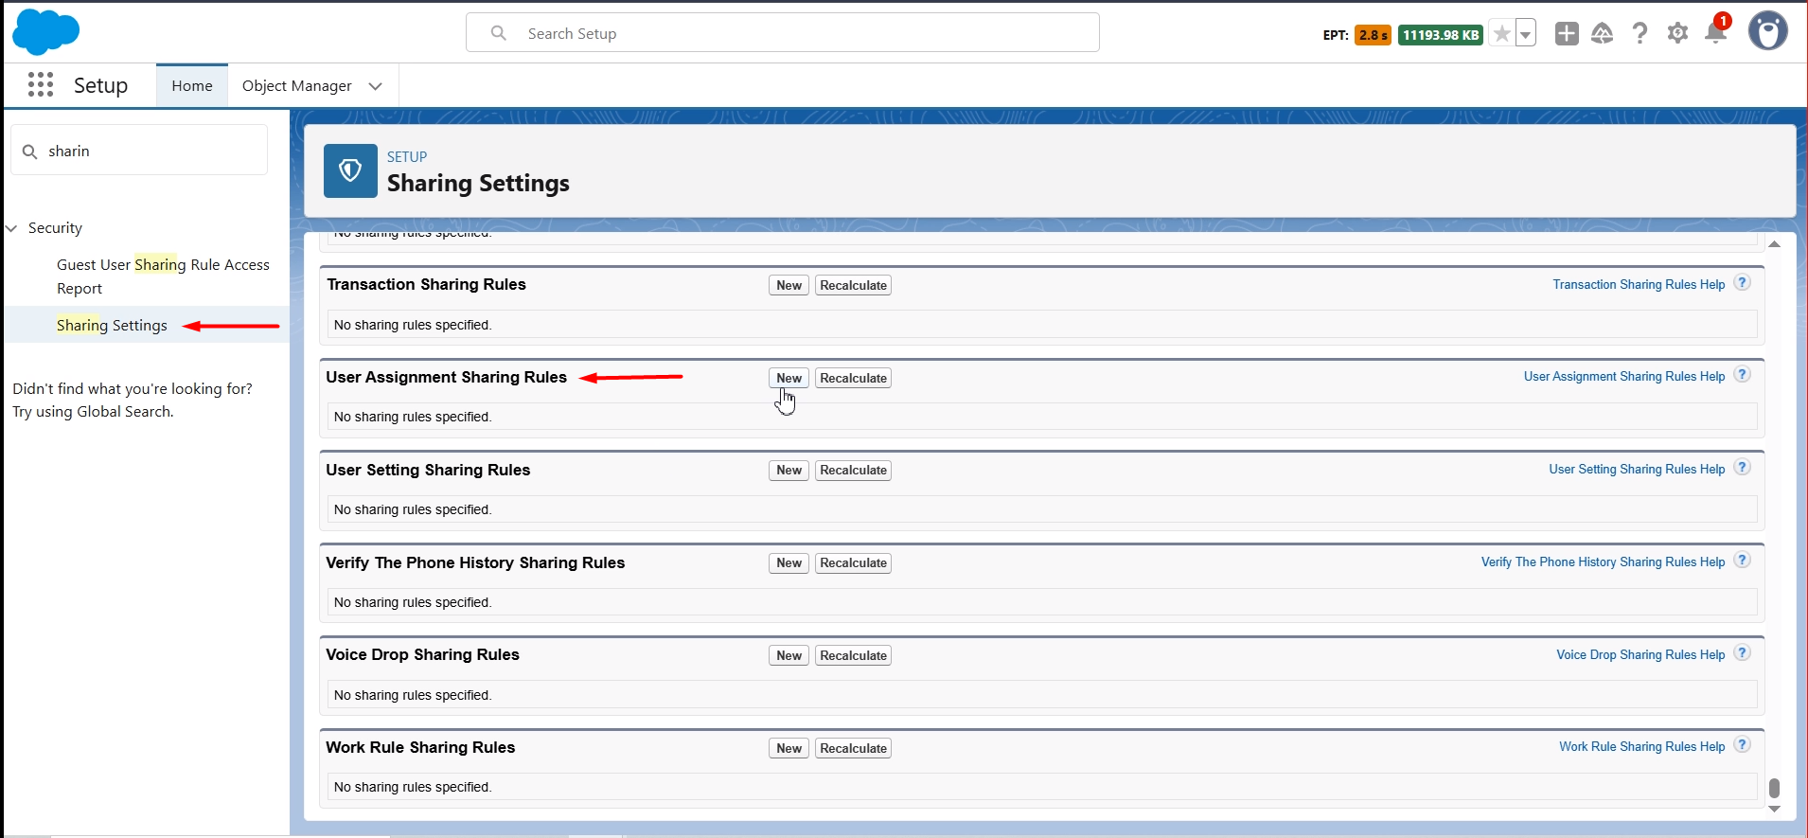Open favorites list dropdown arrow
This screenshot has width=1808, height=838.
pos(1525,34)
